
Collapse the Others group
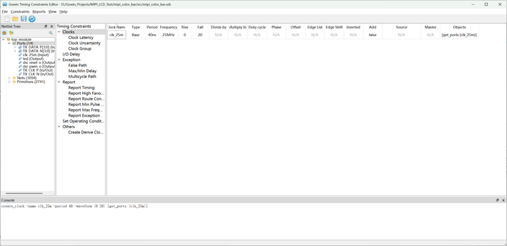(x=59, y=127)
